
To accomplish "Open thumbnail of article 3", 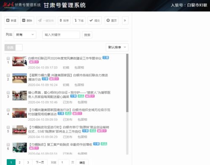I will click(19, 96).
